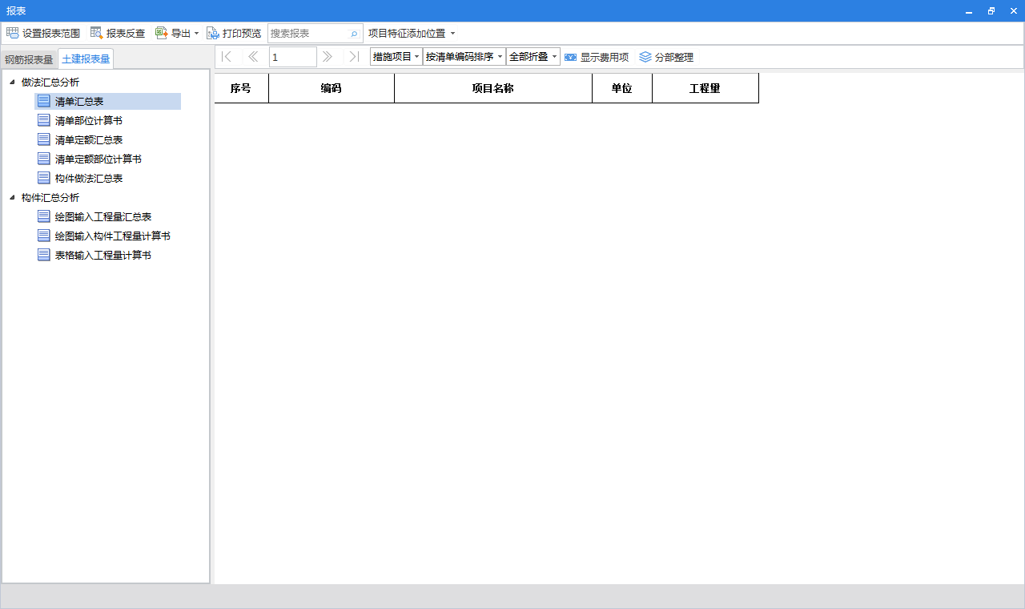Click the 搜索报表 search field
Screen dimensions: 1025x609
coord(315,34)
